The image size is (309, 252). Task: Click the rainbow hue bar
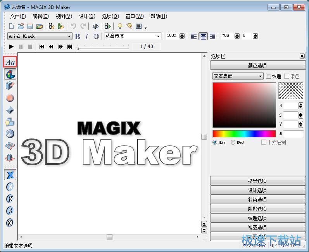(x=244, y=134)
